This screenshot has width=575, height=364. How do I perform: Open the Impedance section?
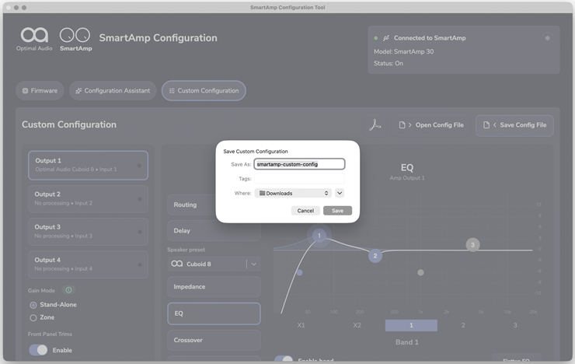pyautogui.click(x=214, y=287)
